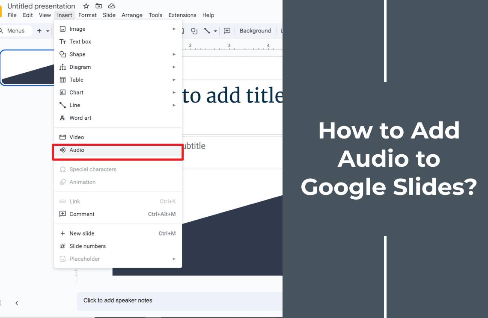488x318 pixels.
Task: Choose Table from Insert menu
Action: point(118,80)
